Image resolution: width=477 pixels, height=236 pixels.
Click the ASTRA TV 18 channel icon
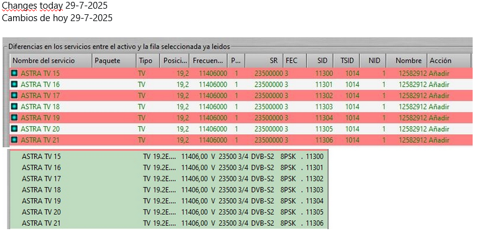tap(14, 107)
